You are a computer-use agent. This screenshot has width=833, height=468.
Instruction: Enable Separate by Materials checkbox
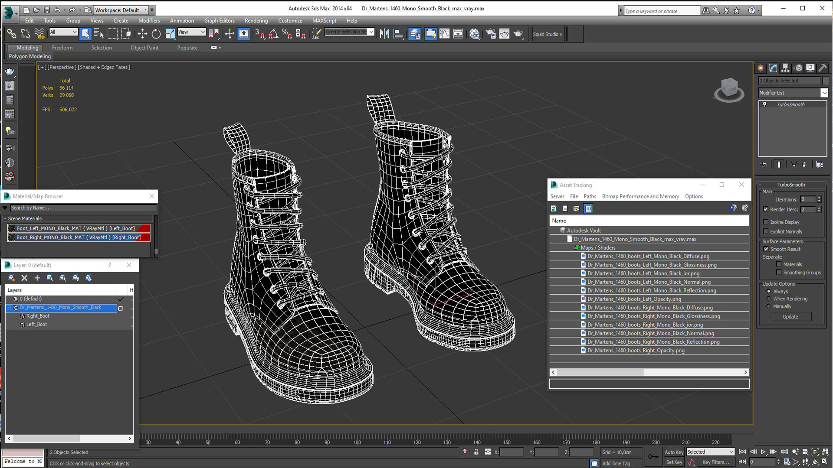[779, 264]
